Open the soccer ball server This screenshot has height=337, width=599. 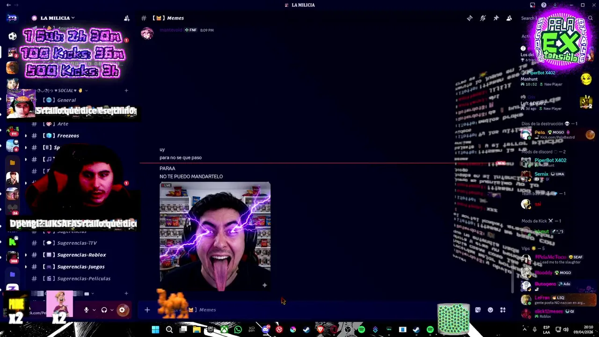pos(13,36)
